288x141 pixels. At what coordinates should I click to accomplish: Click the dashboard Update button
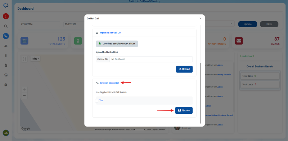coord(248,24)
